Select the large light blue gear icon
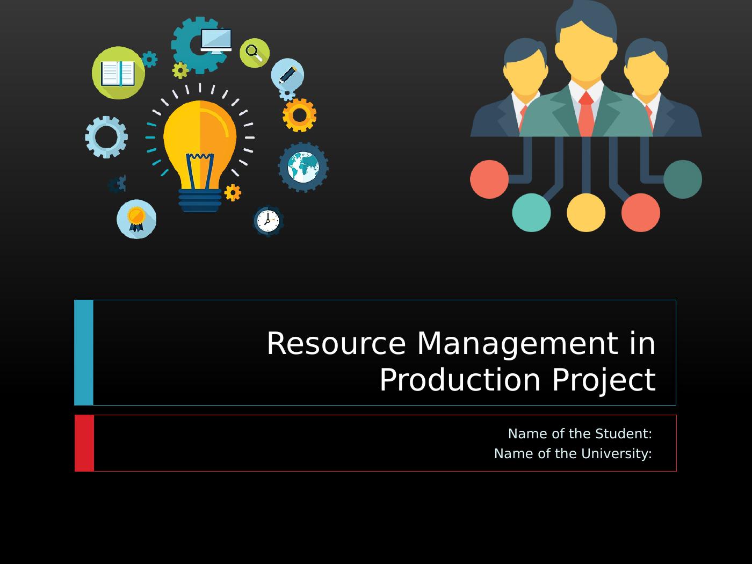The height and width of the screenshot is (564, 752). 106,137
